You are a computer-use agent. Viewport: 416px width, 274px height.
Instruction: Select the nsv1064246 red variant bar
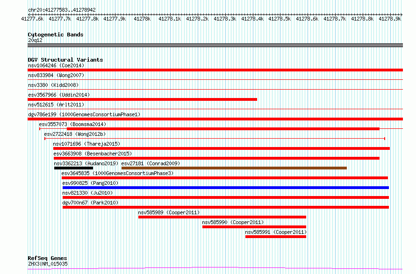coord(215,70)
